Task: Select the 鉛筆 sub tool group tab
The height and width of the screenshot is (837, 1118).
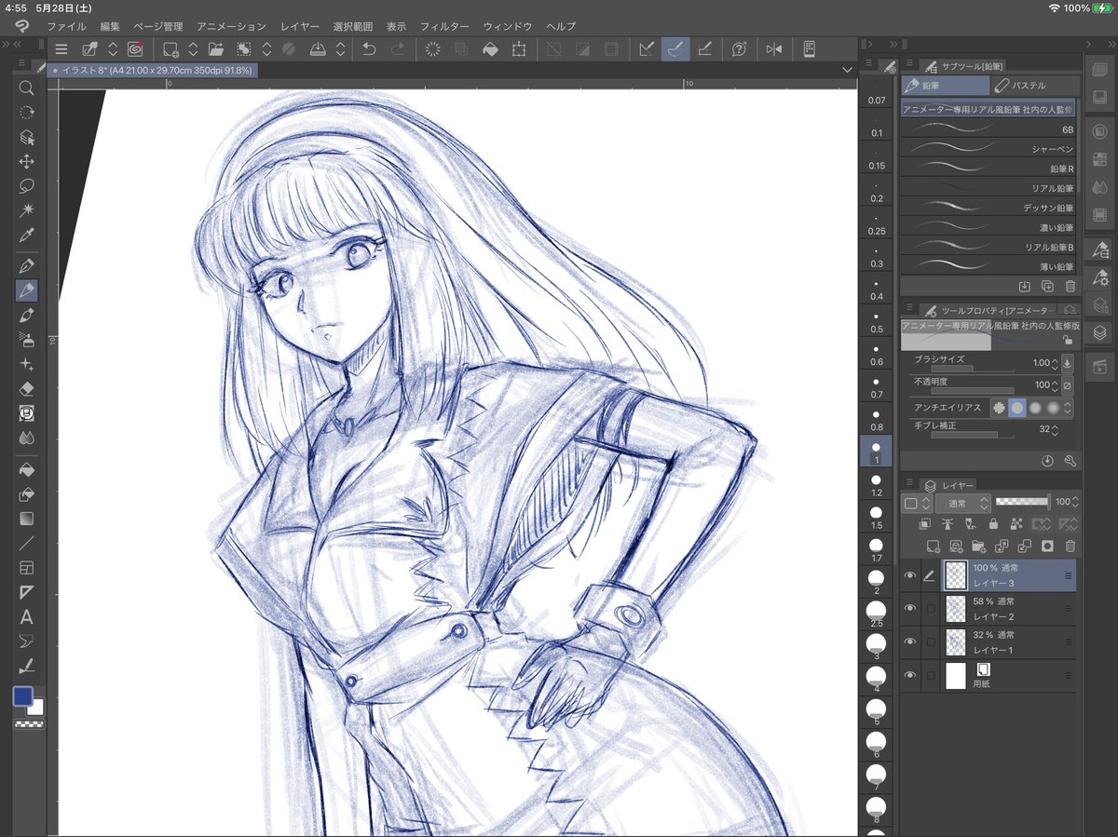Action: pos(945,86)
